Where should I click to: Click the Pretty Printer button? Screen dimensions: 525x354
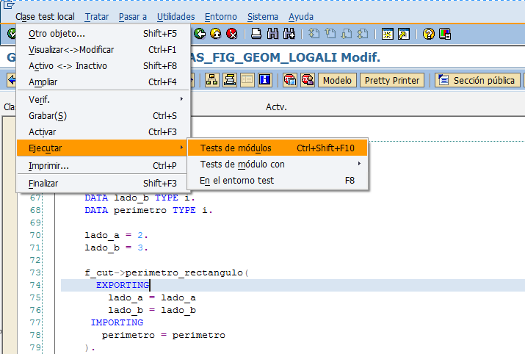(392, 80)
